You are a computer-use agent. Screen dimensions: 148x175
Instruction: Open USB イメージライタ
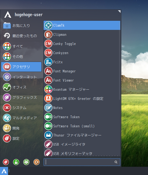click(x=82, y=144)
